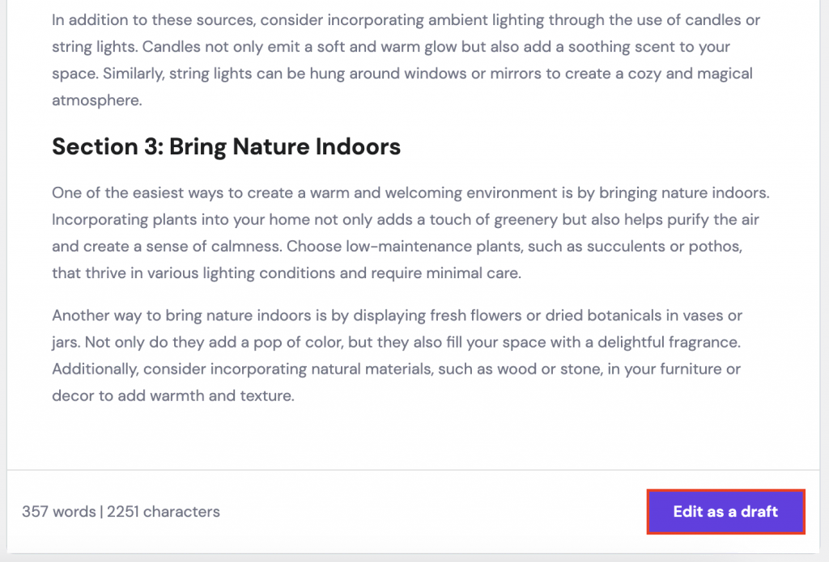Click the line starting 'decor to add warmth'
Screen dimensions: 829x562
click(172, 397)
